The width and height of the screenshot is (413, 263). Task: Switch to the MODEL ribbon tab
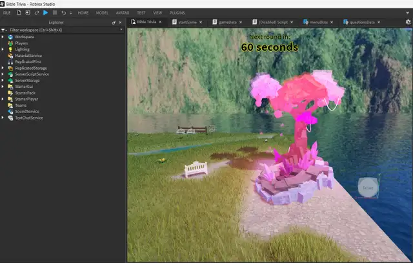[x=102, y=13]
